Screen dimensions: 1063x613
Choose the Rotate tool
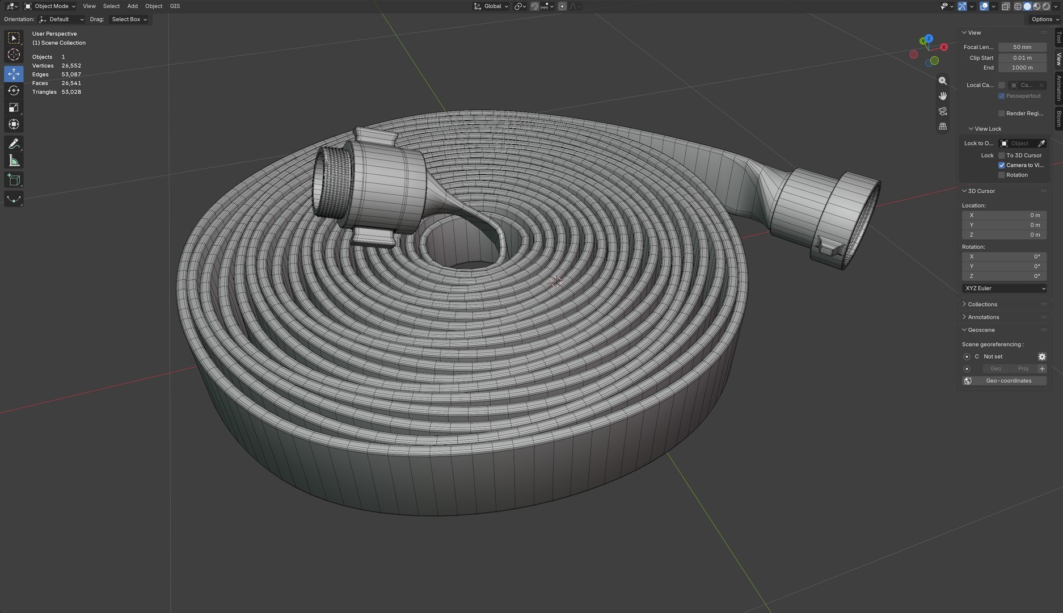tap(14, 91)
